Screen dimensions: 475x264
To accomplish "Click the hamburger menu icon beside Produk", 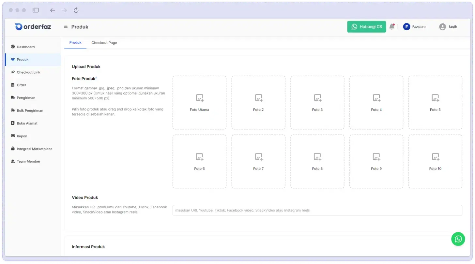I will [66, 27].
